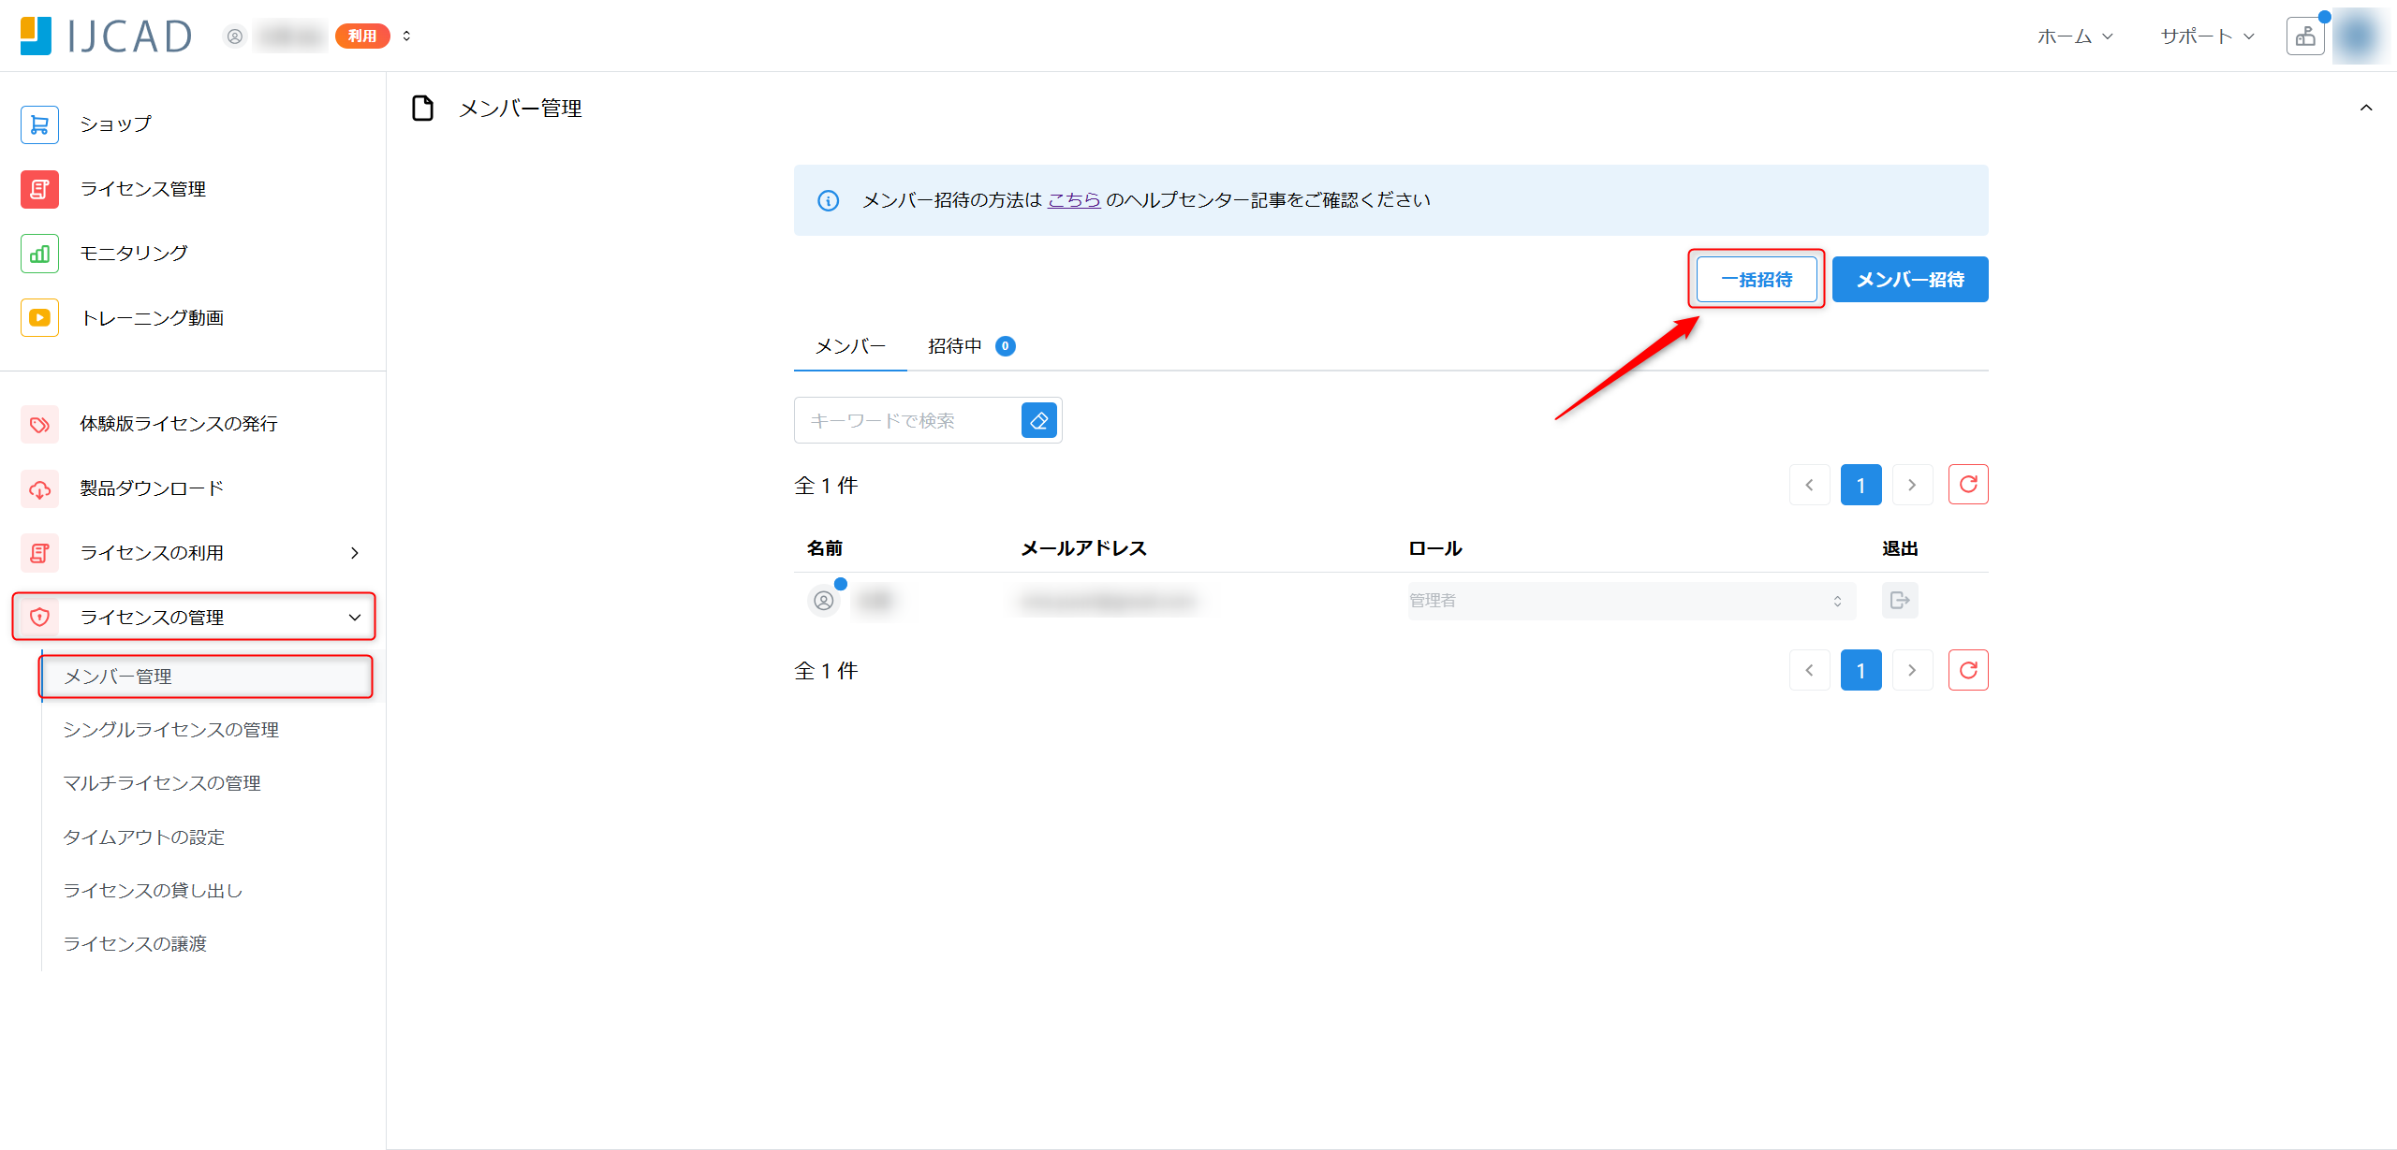Click the 退出 column header
This screenshot has height=1150, width=2397.
(1900, 549)
